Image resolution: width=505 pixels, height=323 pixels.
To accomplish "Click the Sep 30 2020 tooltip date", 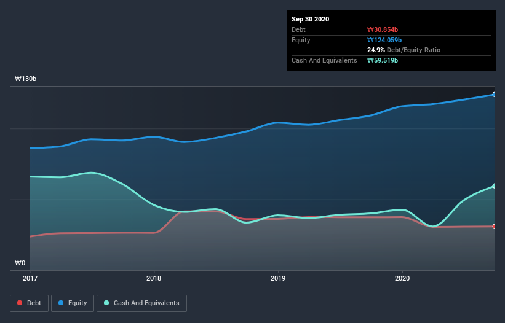I will pos(311,19).
